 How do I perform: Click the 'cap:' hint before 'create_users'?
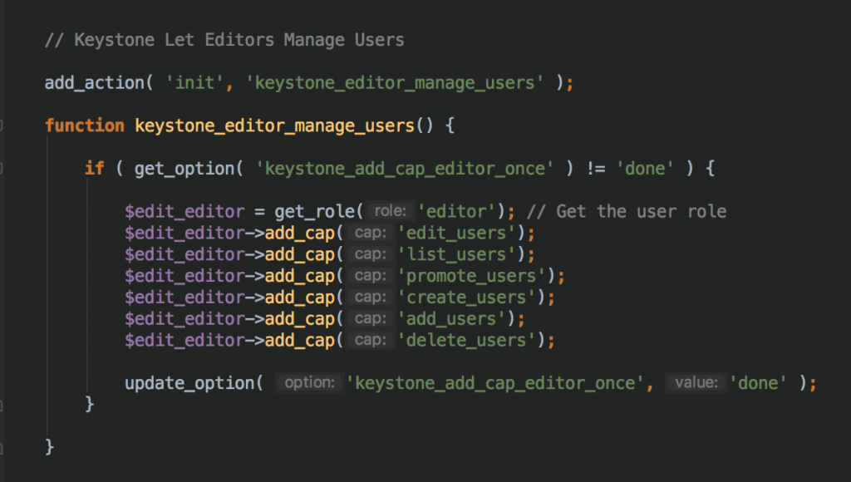[371, 297]
